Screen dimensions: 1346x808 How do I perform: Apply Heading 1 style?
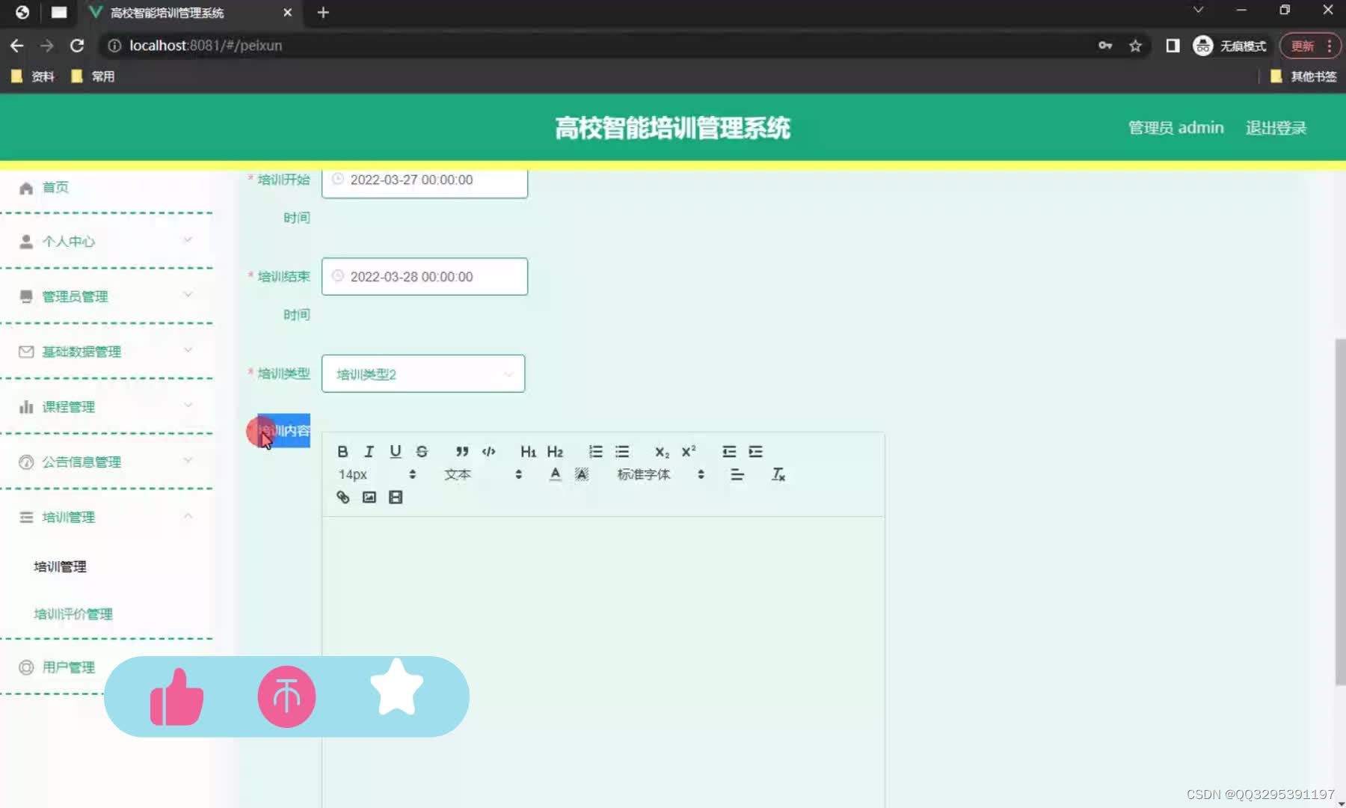tap(528, 451)
